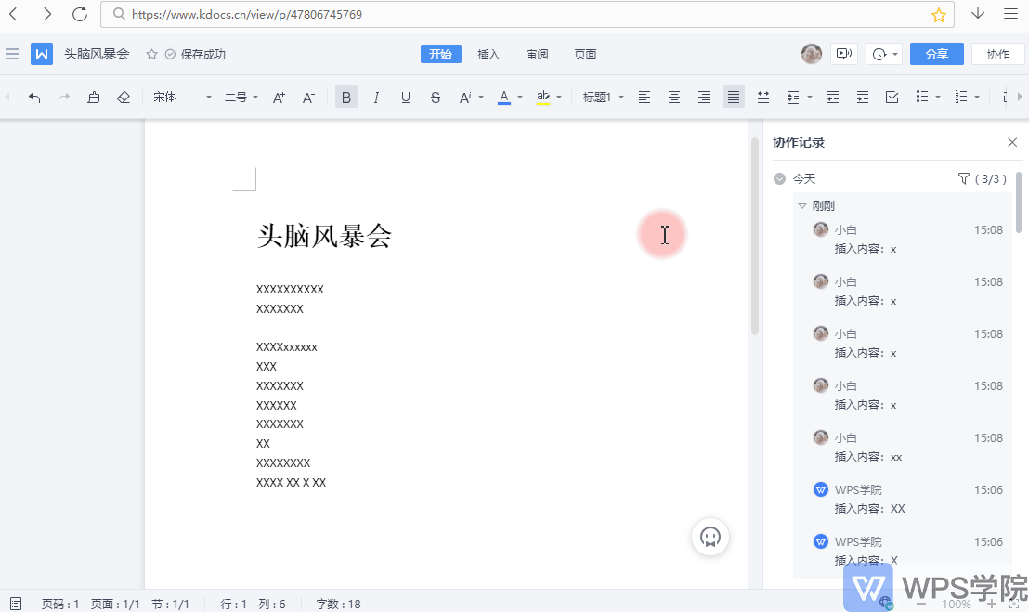Image resolution: width=1029 pixels, height=612 pixels.
Task: Increase font size with A+ icon
Action: [x=279, y=98]
